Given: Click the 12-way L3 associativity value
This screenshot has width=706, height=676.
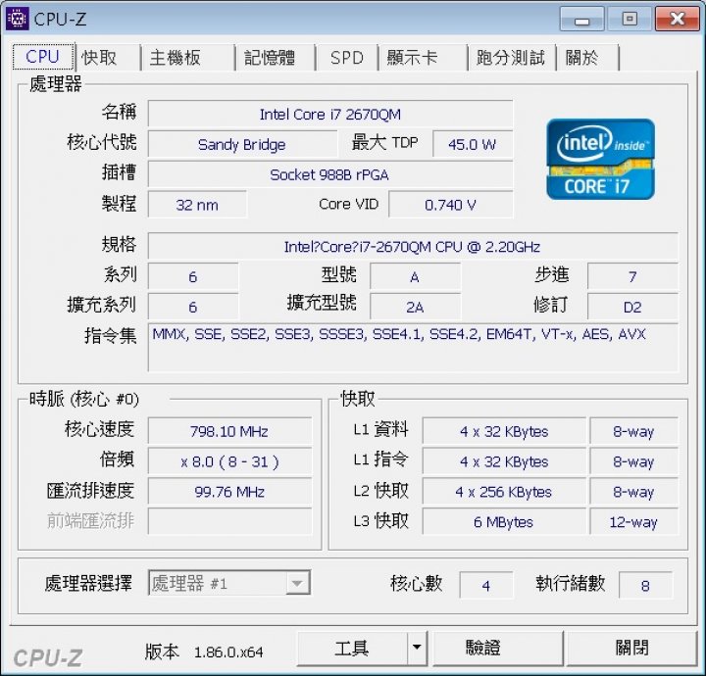Looking at the screenshot, I should tap(633, 522).
